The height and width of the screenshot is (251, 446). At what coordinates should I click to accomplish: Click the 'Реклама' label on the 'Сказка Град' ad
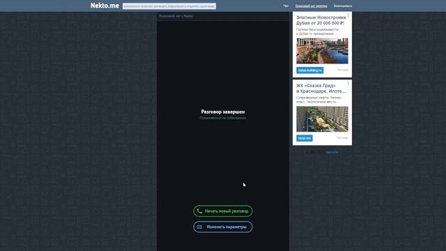coord(342,138)
